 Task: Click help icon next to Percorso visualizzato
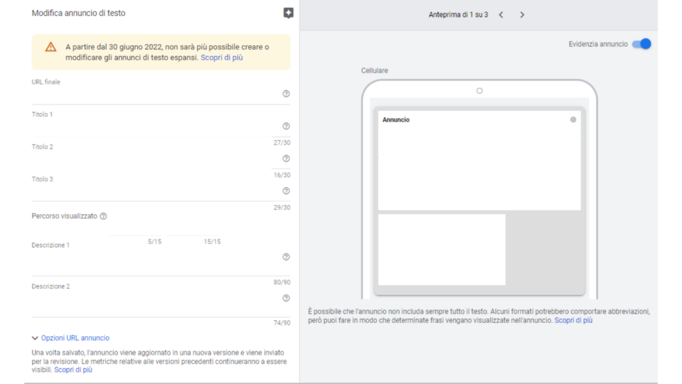coord(103,216)
